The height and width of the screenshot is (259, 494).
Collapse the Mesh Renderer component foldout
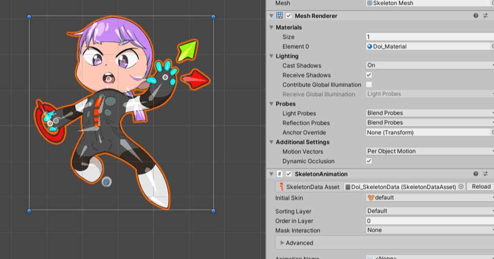pyautogui.click(x=271, y=15)
